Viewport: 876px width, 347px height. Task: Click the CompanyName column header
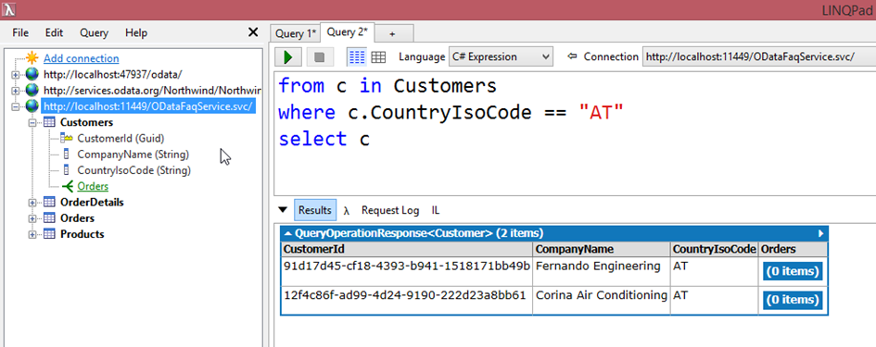602,249
